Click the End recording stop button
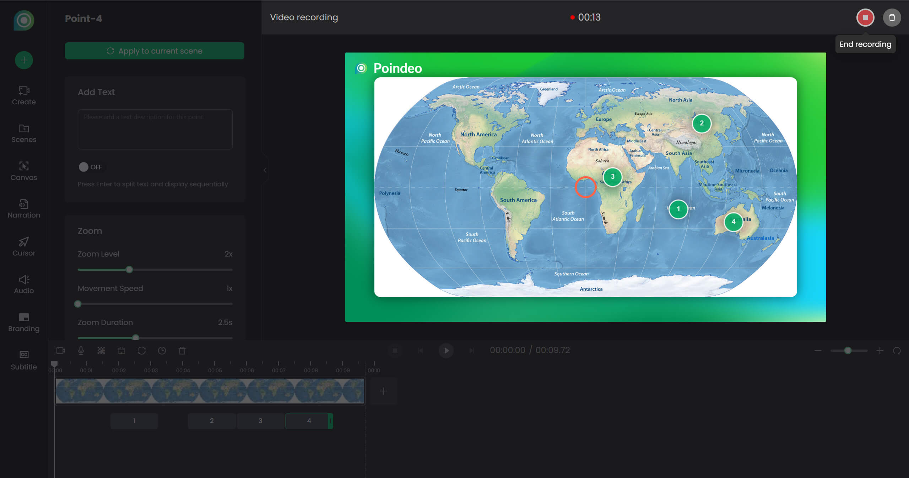The width and height of the screenshot is (909, 478). coord(865,17)
